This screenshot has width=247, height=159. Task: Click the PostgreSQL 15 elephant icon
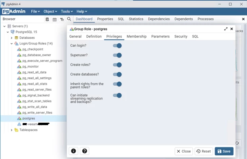pos(12,32)
